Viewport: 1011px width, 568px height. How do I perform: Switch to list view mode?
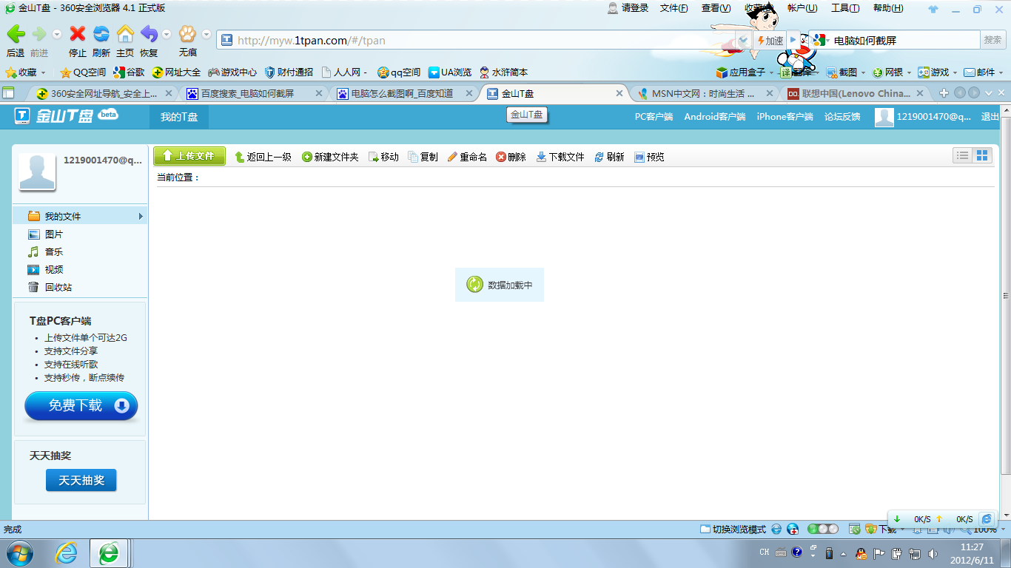(963, 155)
